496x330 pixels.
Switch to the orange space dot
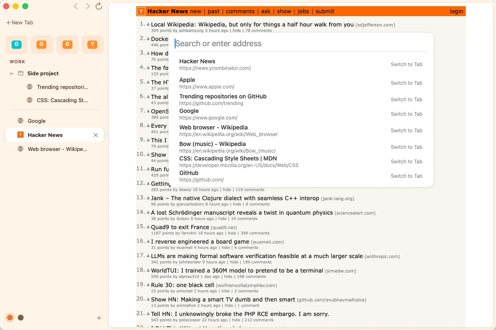[x=10, y=318]
